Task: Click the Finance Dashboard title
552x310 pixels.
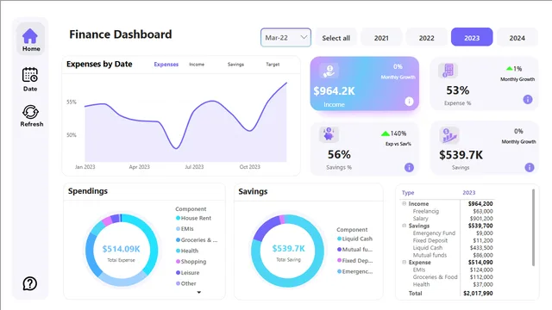Action: [121, 34]
